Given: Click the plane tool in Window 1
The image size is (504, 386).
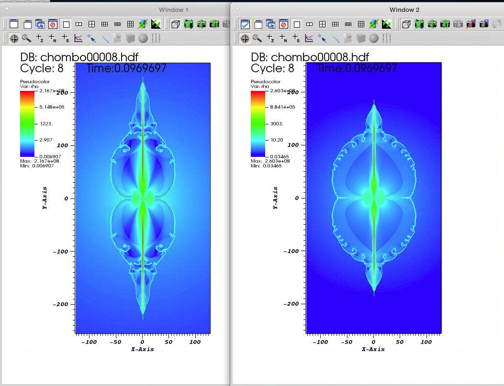Looking at the screenshot, I should tap(117, 39).
